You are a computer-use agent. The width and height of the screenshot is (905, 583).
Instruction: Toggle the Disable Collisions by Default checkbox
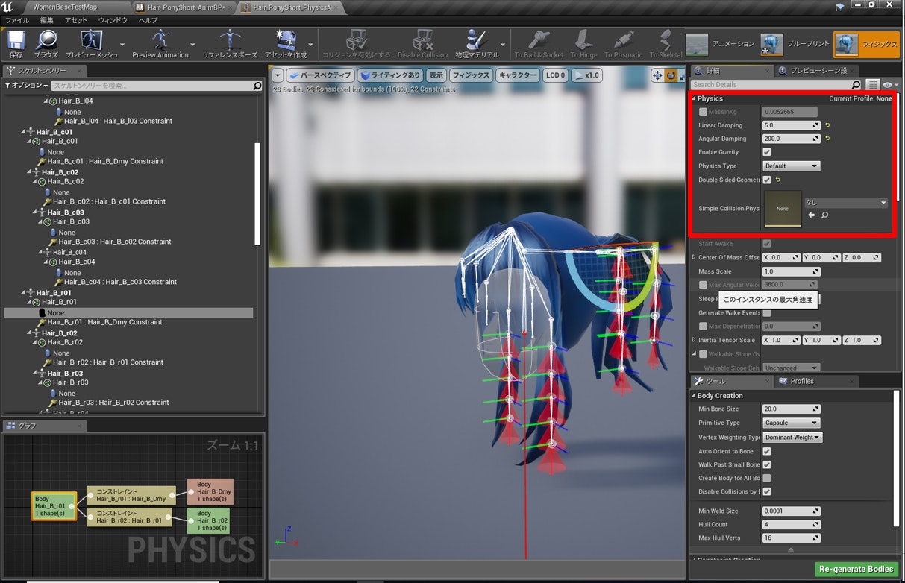[766, 491]
